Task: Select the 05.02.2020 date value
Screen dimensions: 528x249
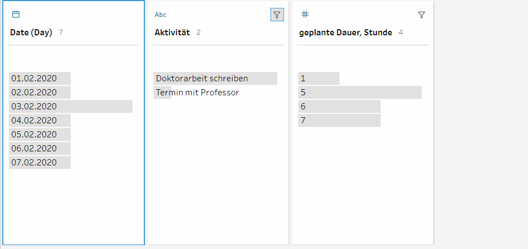Action: click(34, 135)
